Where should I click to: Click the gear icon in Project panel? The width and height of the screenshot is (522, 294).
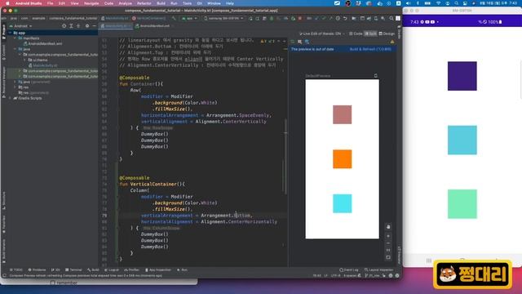[87, 25]
